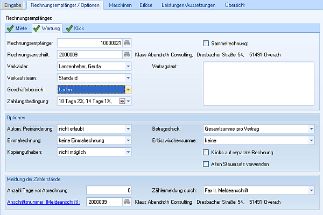Screen dimensions: 323x215
Task: Click the Anzahl Tage vor Abrechnung field
Action: [x=109, y=190]
